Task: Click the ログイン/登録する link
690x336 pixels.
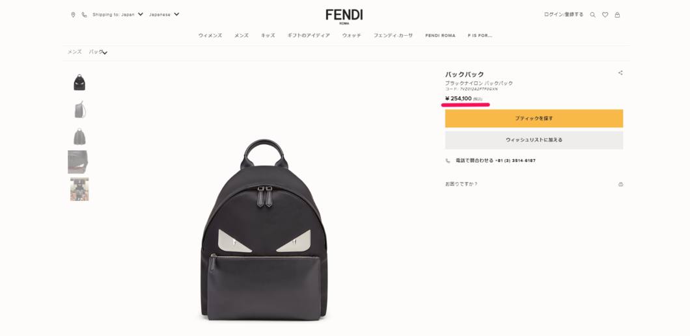Action: tap(563, 14)
